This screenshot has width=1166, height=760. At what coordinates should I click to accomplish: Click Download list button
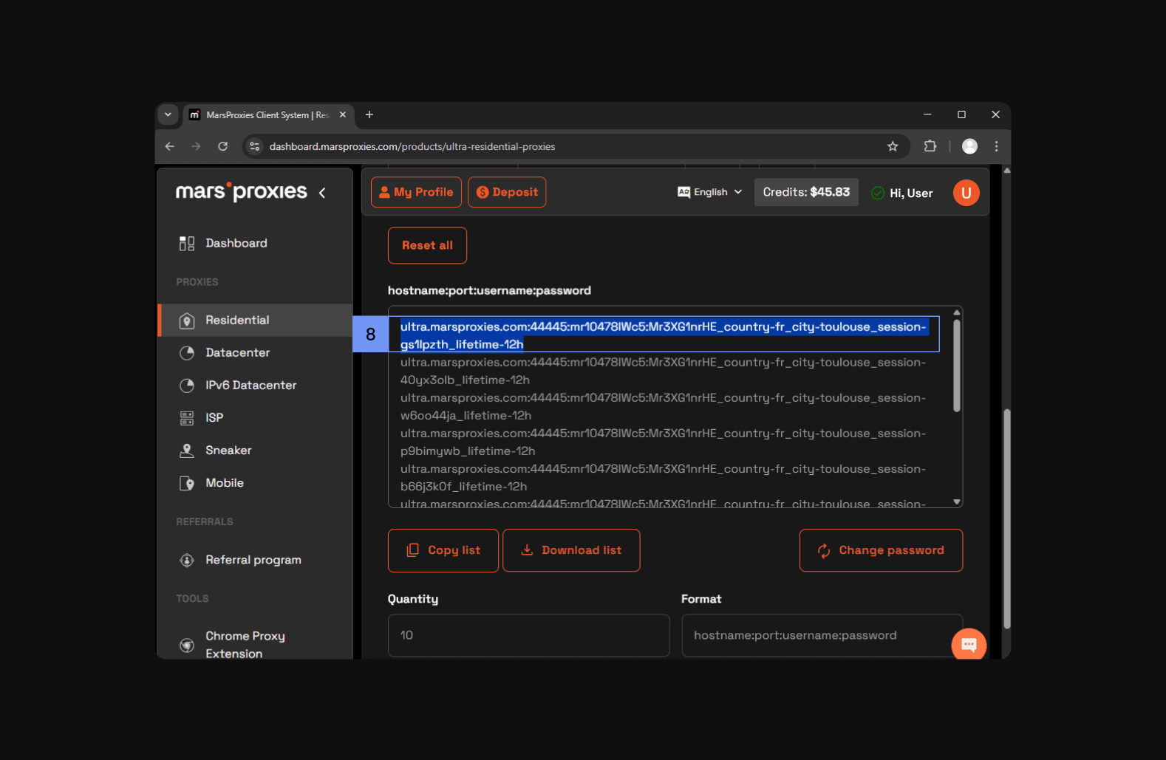click(571, 550)
